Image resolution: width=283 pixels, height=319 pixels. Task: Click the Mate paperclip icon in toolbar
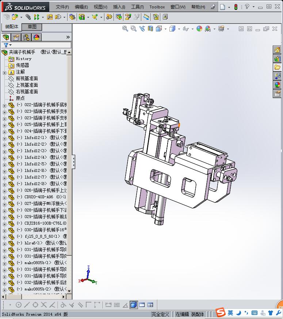28,17
